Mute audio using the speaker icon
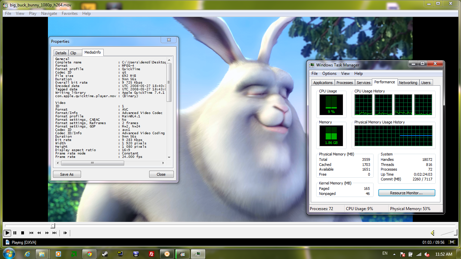Screen dimensions: 461x259 (433, 233)
